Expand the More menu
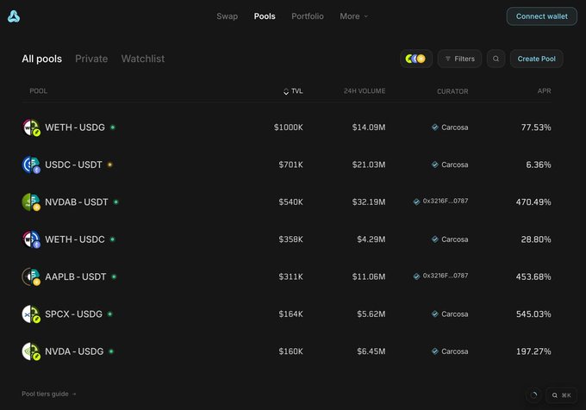This screenshot has height=410, width=586. (353, 16)
